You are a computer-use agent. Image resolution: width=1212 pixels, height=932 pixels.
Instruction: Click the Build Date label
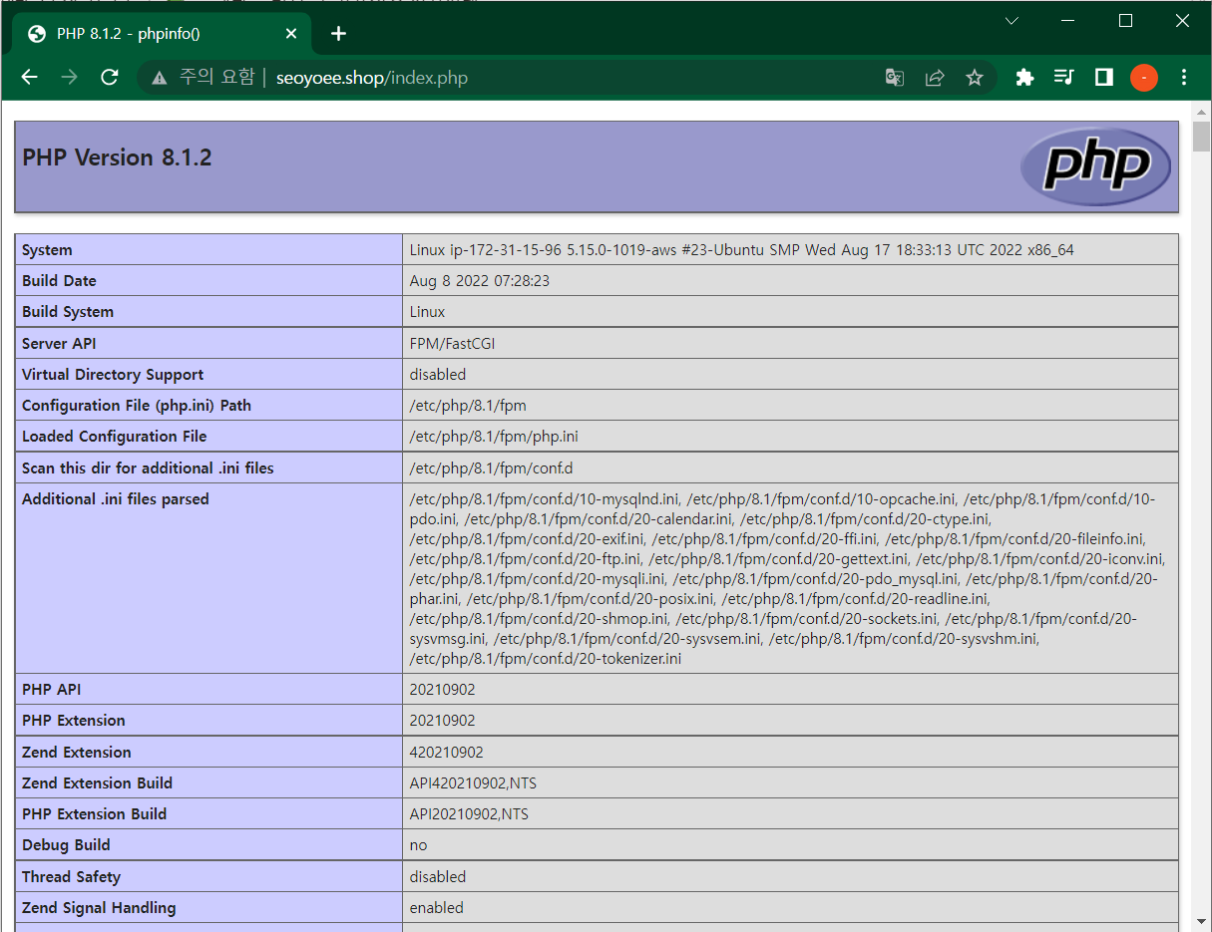[59, 281]
